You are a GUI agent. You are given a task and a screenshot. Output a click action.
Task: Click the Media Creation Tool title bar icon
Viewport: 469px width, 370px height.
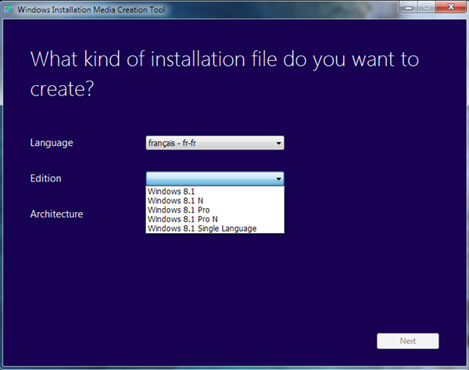pos(9,9)
